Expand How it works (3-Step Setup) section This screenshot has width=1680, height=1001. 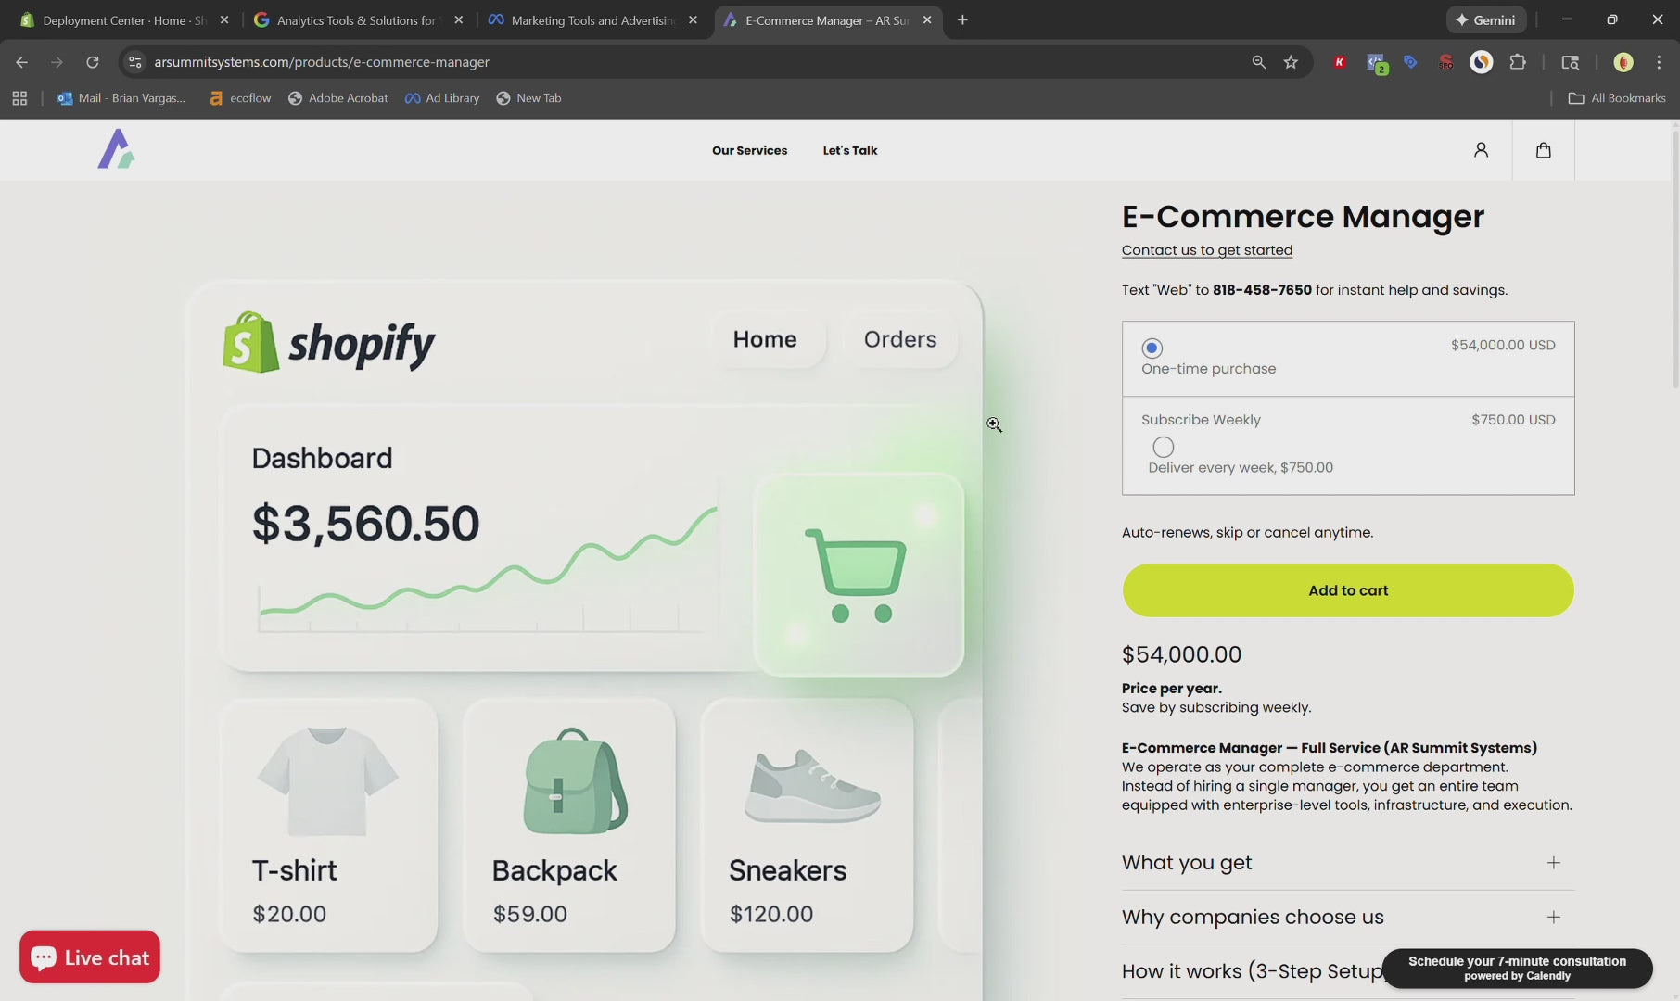(x=1252, y=971)
